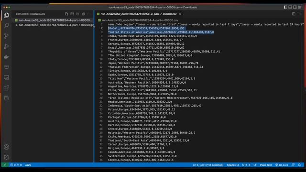306x172 pixels.
Task: Open Explorer views and more actions menu
Action: 89,14
